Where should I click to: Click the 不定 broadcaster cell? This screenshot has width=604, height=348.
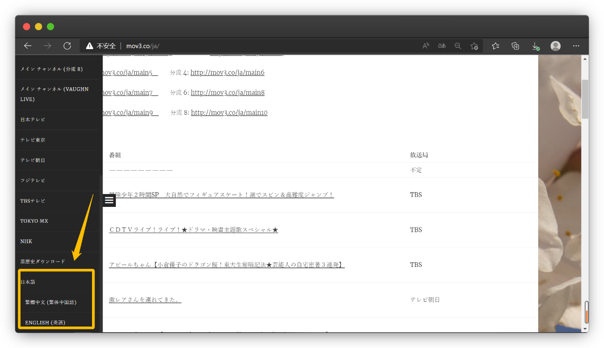pos(416,170)
